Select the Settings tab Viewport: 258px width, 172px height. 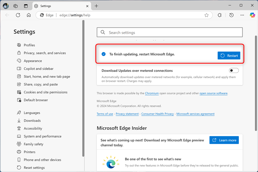pyautogui.click(x=62, y=6)
